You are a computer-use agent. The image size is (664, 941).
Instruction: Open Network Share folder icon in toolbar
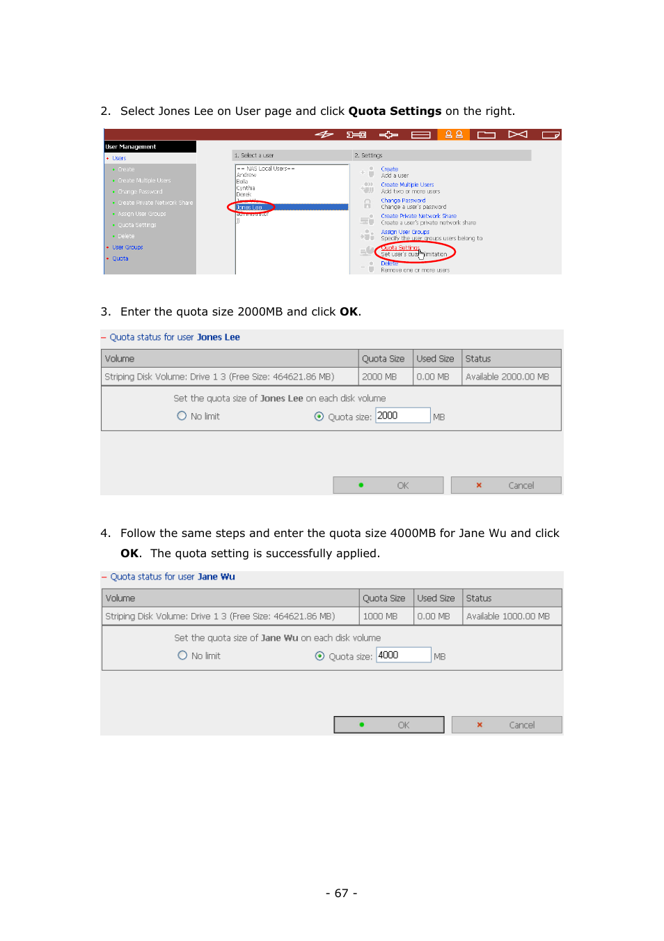click(487, 134)
